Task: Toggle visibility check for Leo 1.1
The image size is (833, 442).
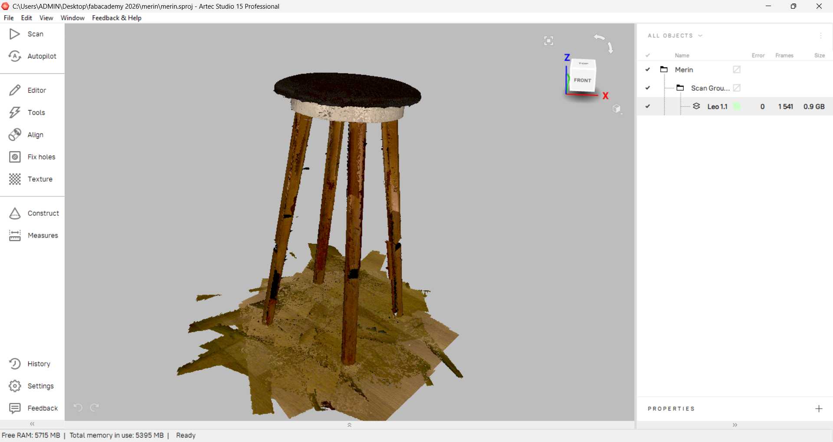Action: click(648, 106)
